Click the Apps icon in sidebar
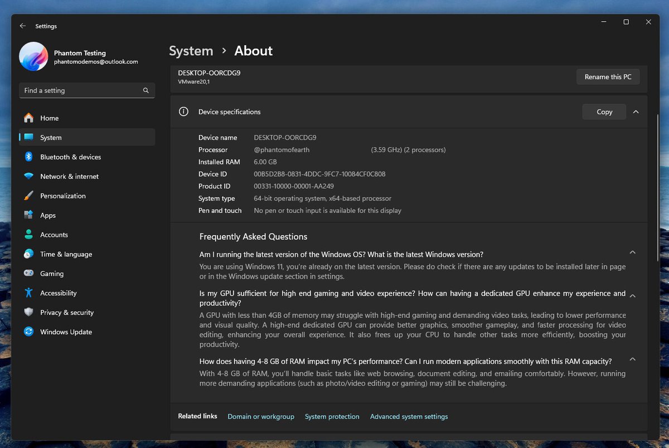Image resolution: width=669 pixels, height=448 pixels. click(x=28, y=216)
